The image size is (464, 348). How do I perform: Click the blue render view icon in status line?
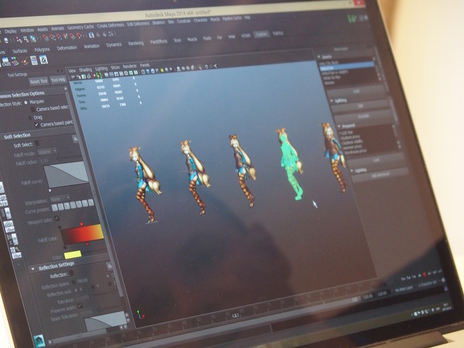pos(91,35)
